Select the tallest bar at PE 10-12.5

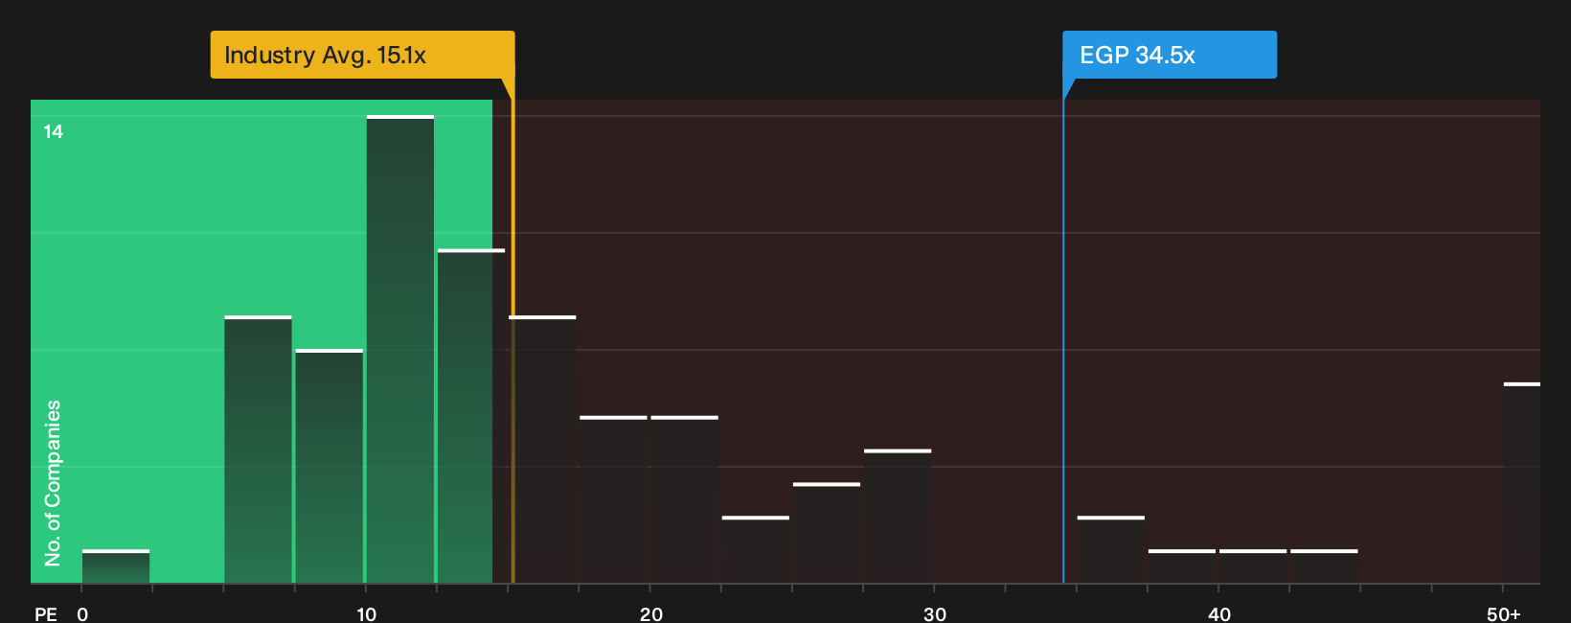400,349
